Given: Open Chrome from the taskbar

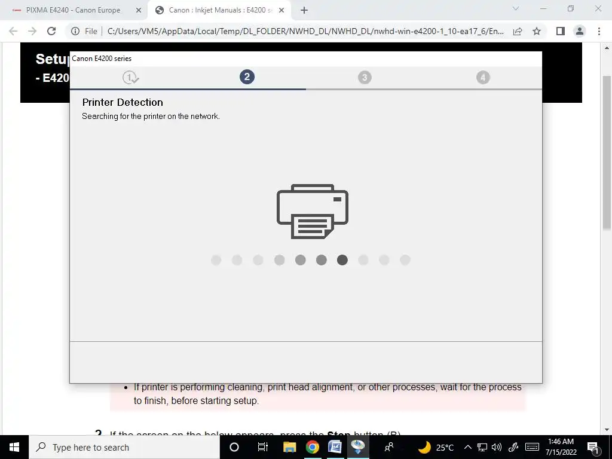Looking at the screenshot, I should click(x=312, y=447).
